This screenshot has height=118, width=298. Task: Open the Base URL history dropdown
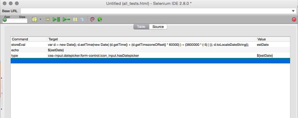[293, 11]
